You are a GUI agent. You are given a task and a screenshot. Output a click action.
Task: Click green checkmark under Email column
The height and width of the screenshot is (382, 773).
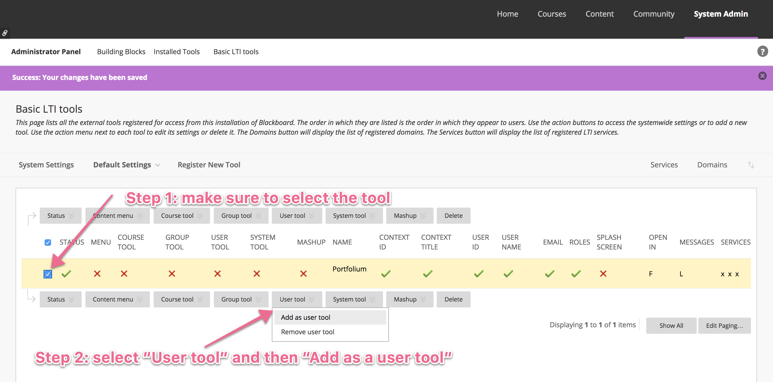pos(550,274)
